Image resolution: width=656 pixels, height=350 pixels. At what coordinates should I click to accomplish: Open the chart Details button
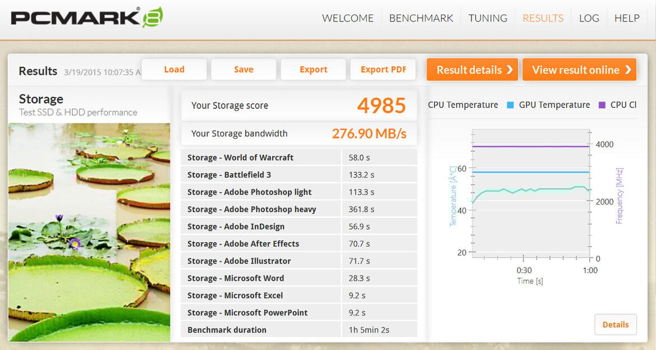point(616,325)
